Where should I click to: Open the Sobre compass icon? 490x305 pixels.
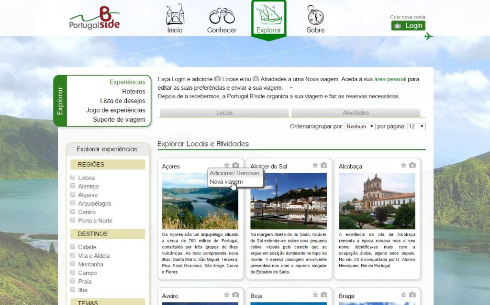[315, 16]
